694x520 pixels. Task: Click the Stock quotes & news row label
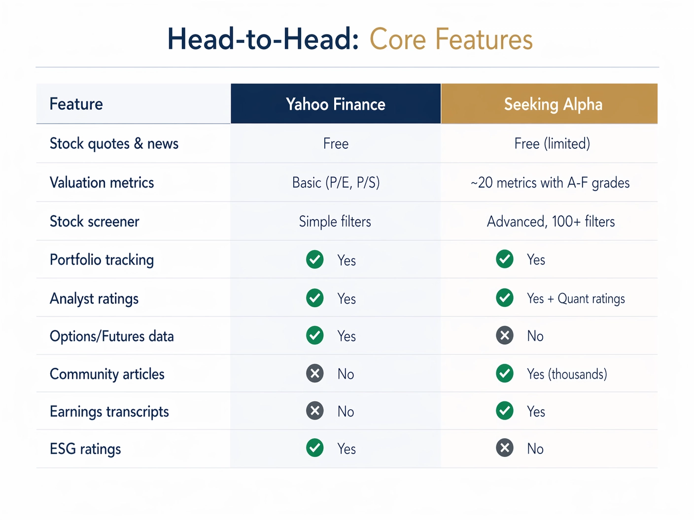pos(114,143)
